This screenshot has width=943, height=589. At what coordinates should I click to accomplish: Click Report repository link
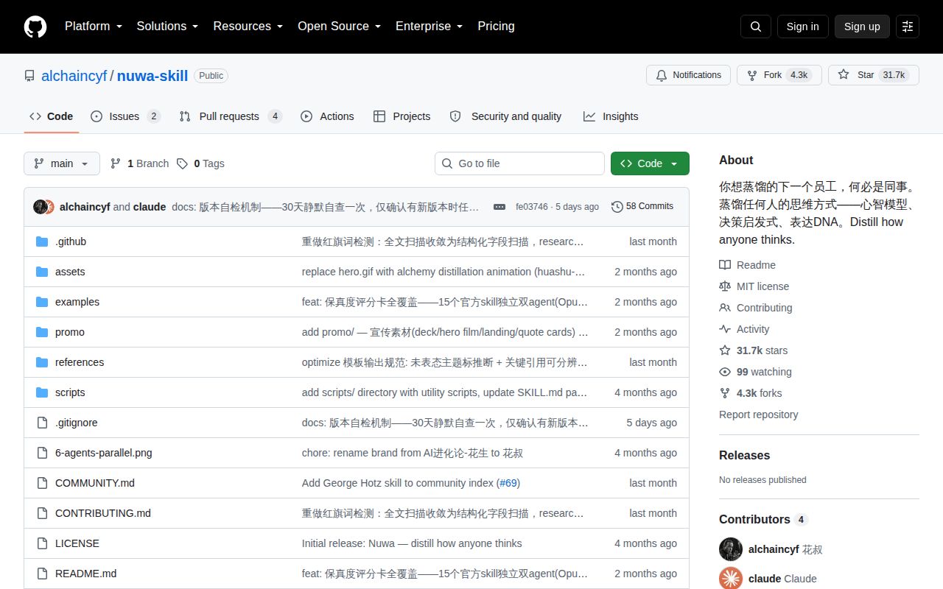pyautogui.click(x=759, y=415)
